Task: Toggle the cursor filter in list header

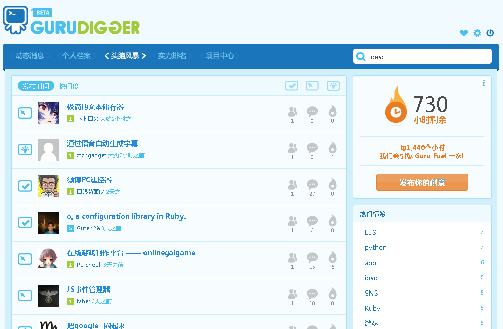Action: [312, 86]
